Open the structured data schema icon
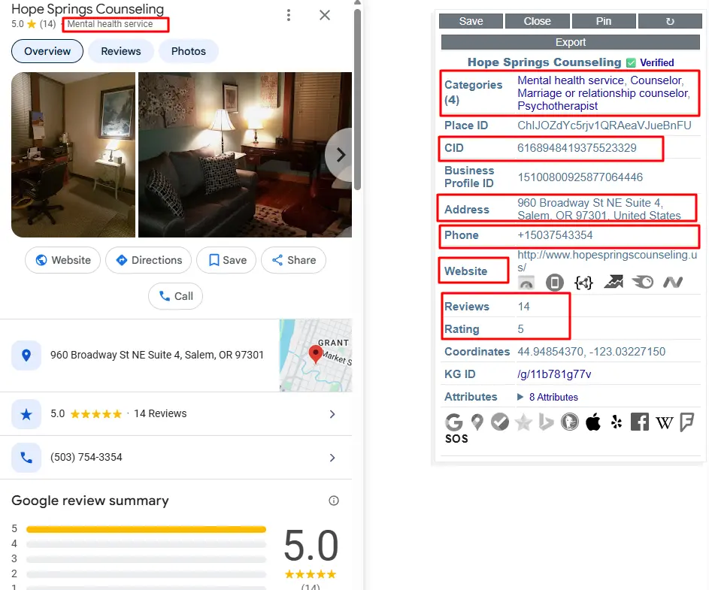 point(583,283)
